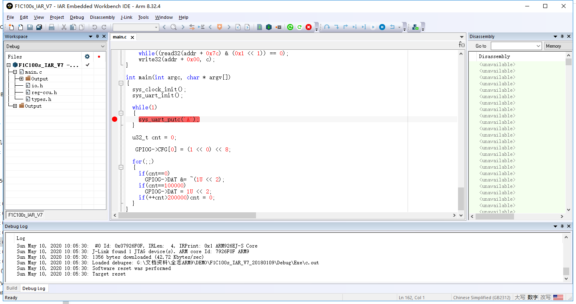Click the Step Into debug icon

click(x=336, y=27)
